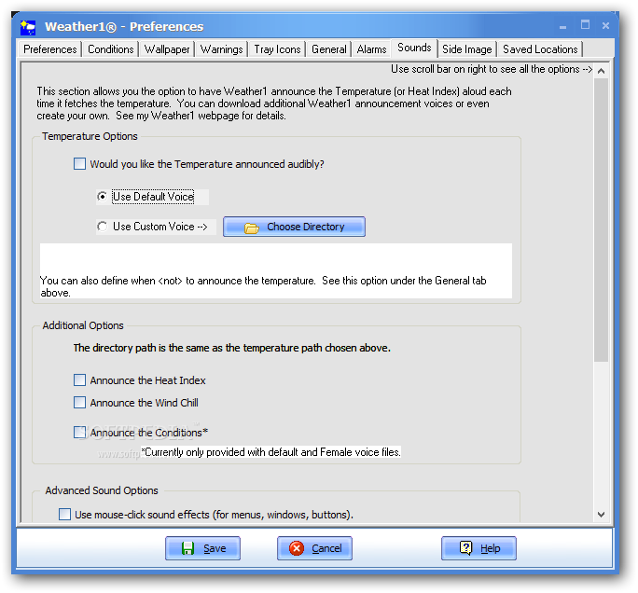This screenshot has height=593, width=638.
Task: Click the Save button
Action: point(202,548)
